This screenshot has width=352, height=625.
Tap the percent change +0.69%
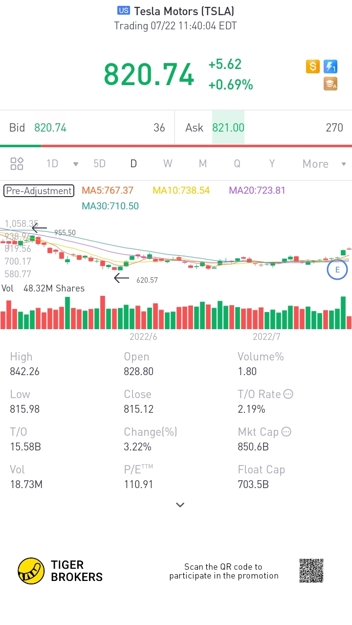click(x=230, y=85)
